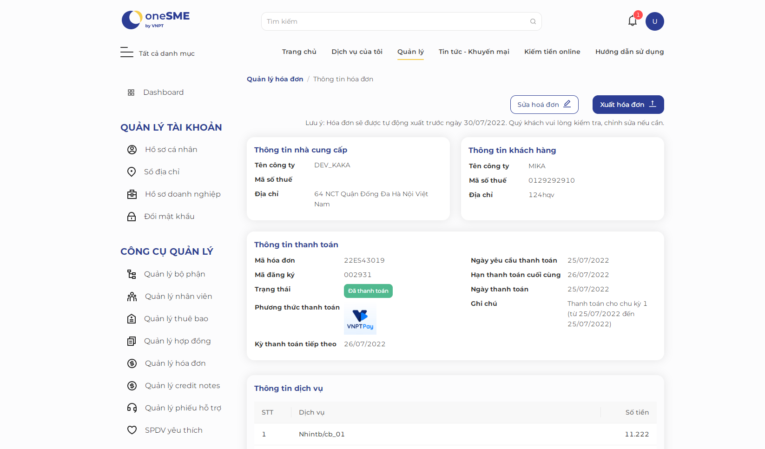Open the Trang chủ menu item
Image resolution: width=765 pixels, height=449 pixels.
point(299,52)
